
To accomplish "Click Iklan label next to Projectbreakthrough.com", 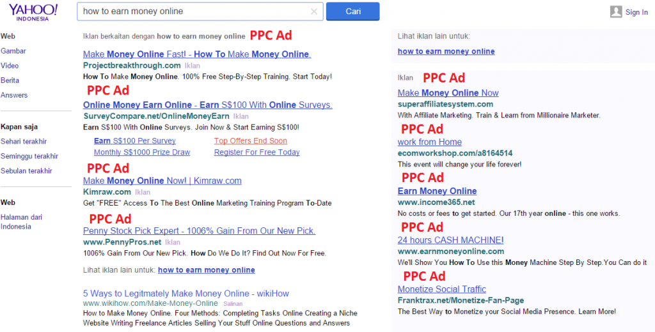I will pyautogui.click(x=192, y=66).
